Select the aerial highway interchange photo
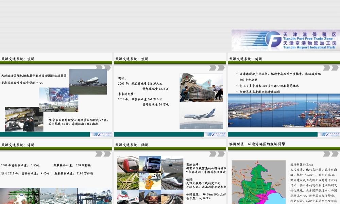Screen dimensions: 340x204 tap(128, 181)
